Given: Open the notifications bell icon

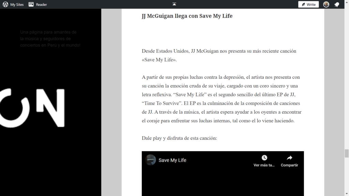Looking at the screenshot, I should [x=337, y=4].
